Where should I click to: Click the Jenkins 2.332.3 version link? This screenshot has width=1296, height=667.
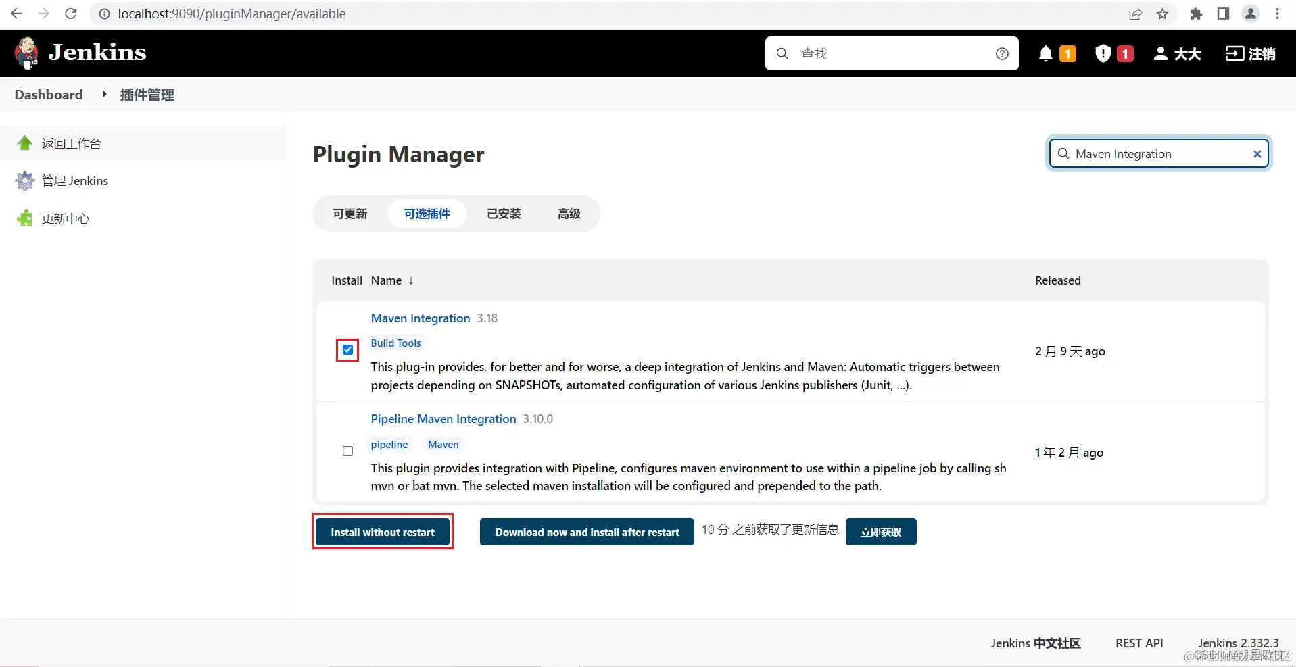coord(1238,643)
